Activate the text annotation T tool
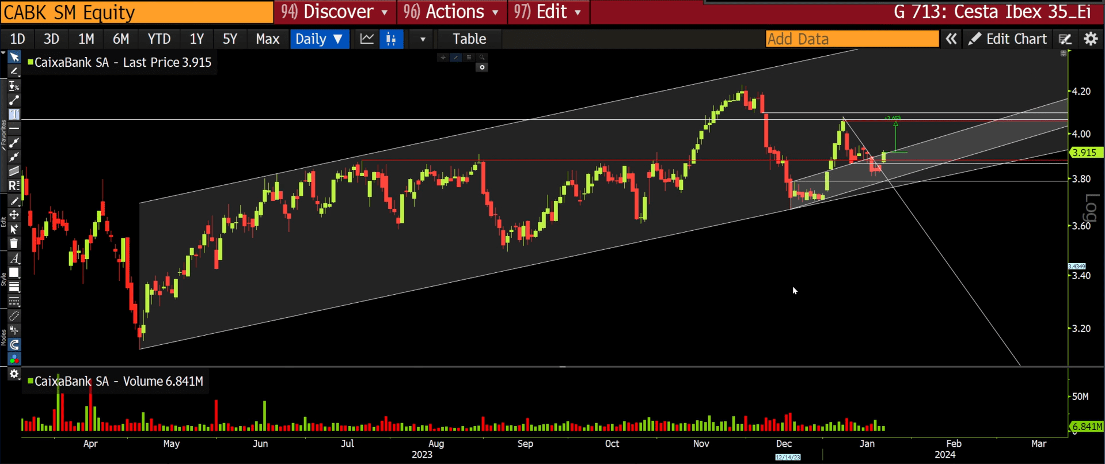The height and width of the screenshot is (464, 1105). (14, 114)
